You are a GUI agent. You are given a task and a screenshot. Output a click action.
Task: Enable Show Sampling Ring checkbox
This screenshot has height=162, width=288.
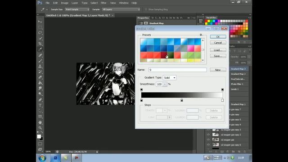tap(146, 9)
